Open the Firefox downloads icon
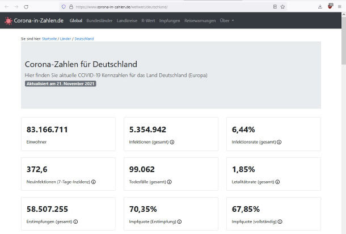 (320, 6)
